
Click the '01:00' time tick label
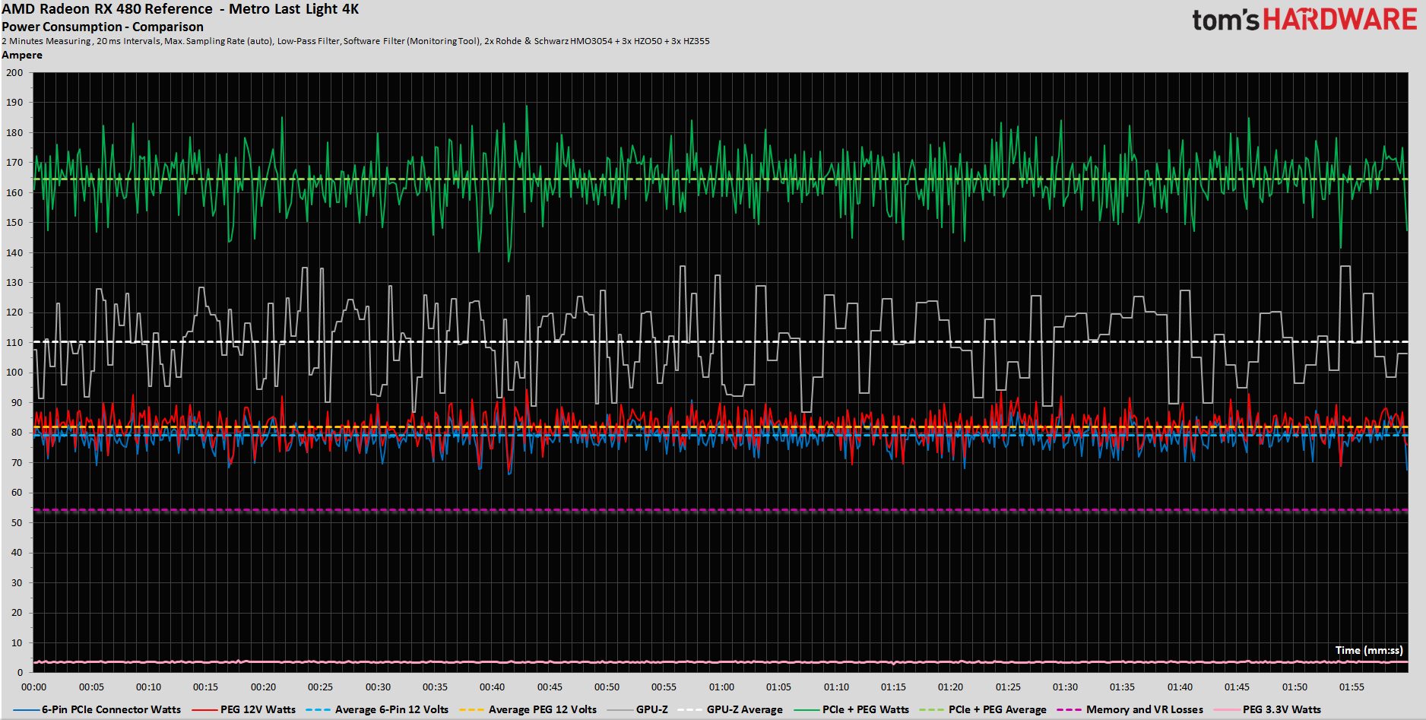pyautogui.click(x=721, y=687)
